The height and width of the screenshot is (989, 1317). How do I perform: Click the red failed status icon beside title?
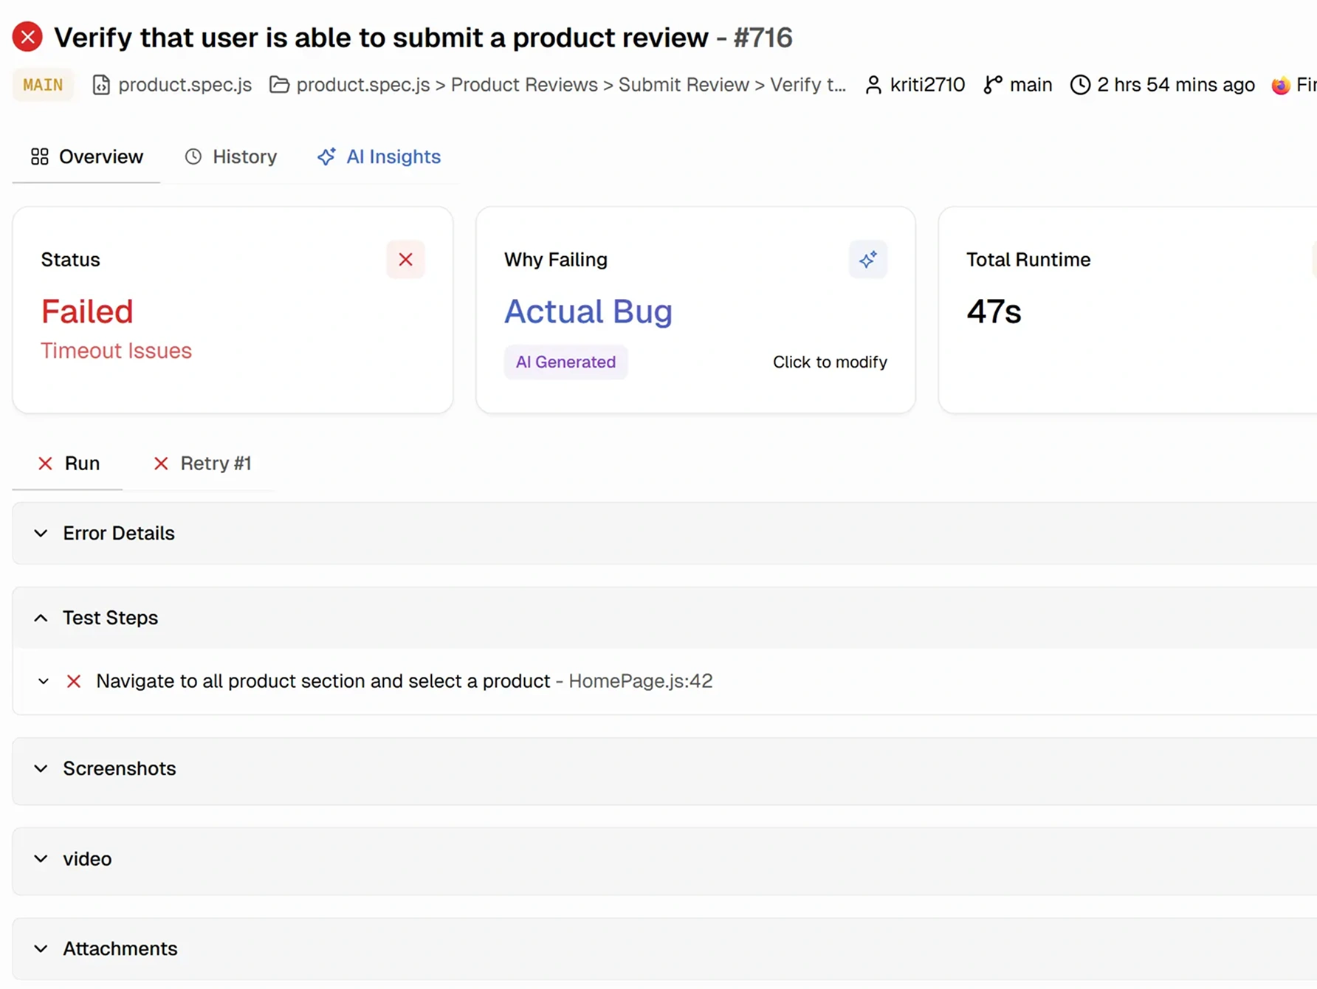tap(27, 37)
